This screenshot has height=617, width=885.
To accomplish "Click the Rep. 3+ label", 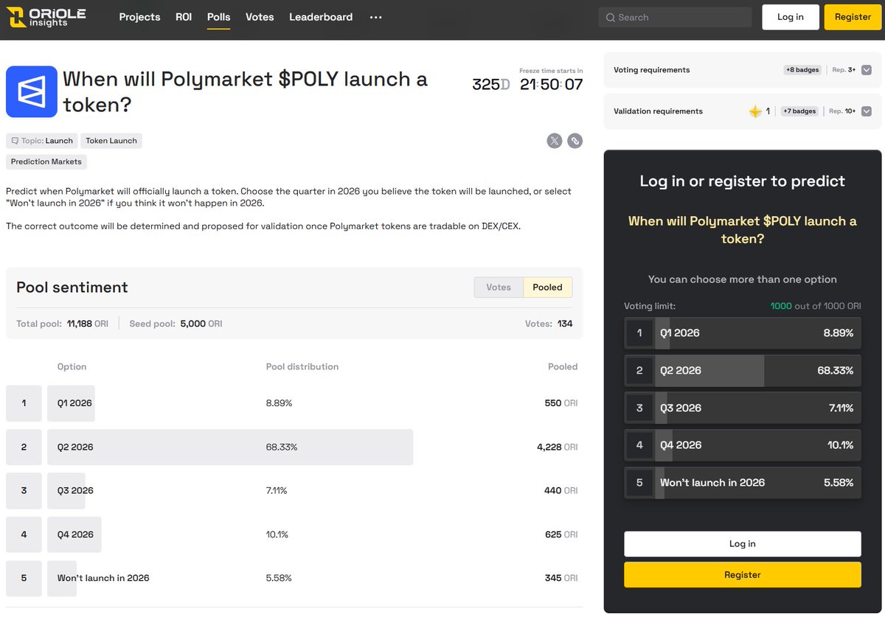I will [844, 70].
